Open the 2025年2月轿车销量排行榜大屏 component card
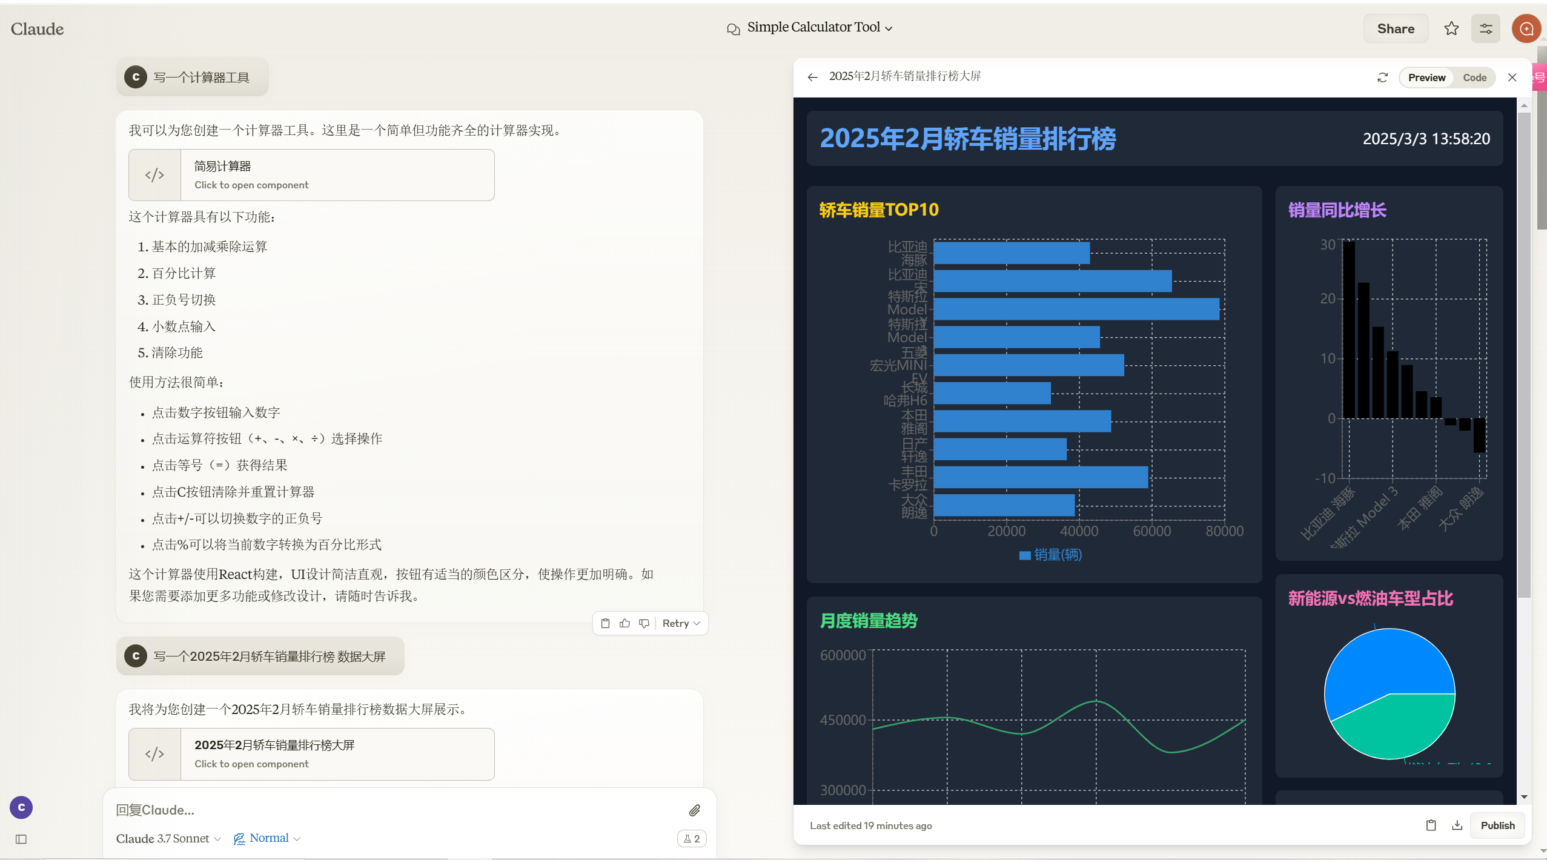This screenshot has height=860, width=1547. (x=311, y=754)
